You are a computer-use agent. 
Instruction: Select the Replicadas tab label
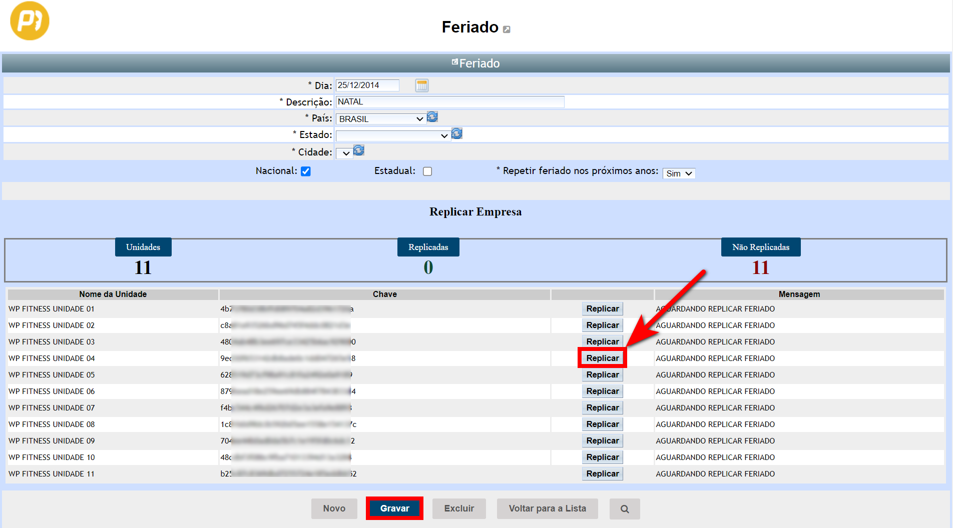[428, 247]
